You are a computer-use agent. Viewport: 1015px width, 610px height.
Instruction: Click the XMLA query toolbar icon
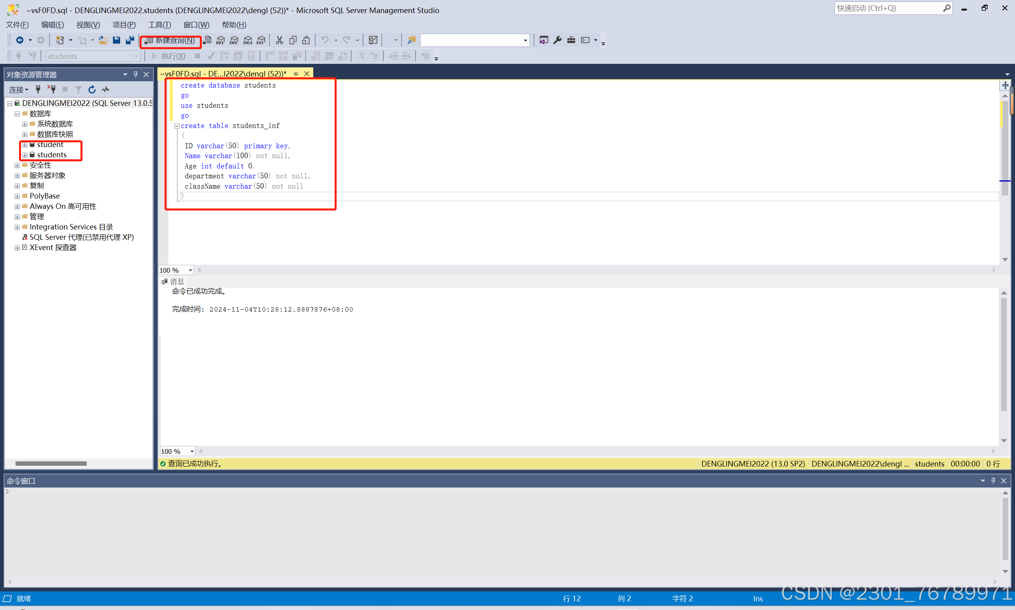click(247, 40)
